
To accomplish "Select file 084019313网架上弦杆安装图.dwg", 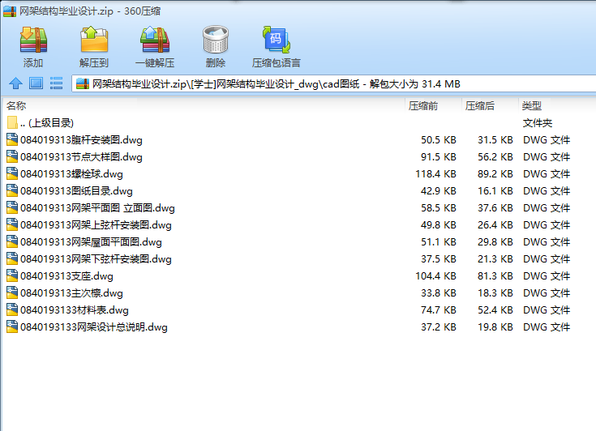I will coord(299,224).
